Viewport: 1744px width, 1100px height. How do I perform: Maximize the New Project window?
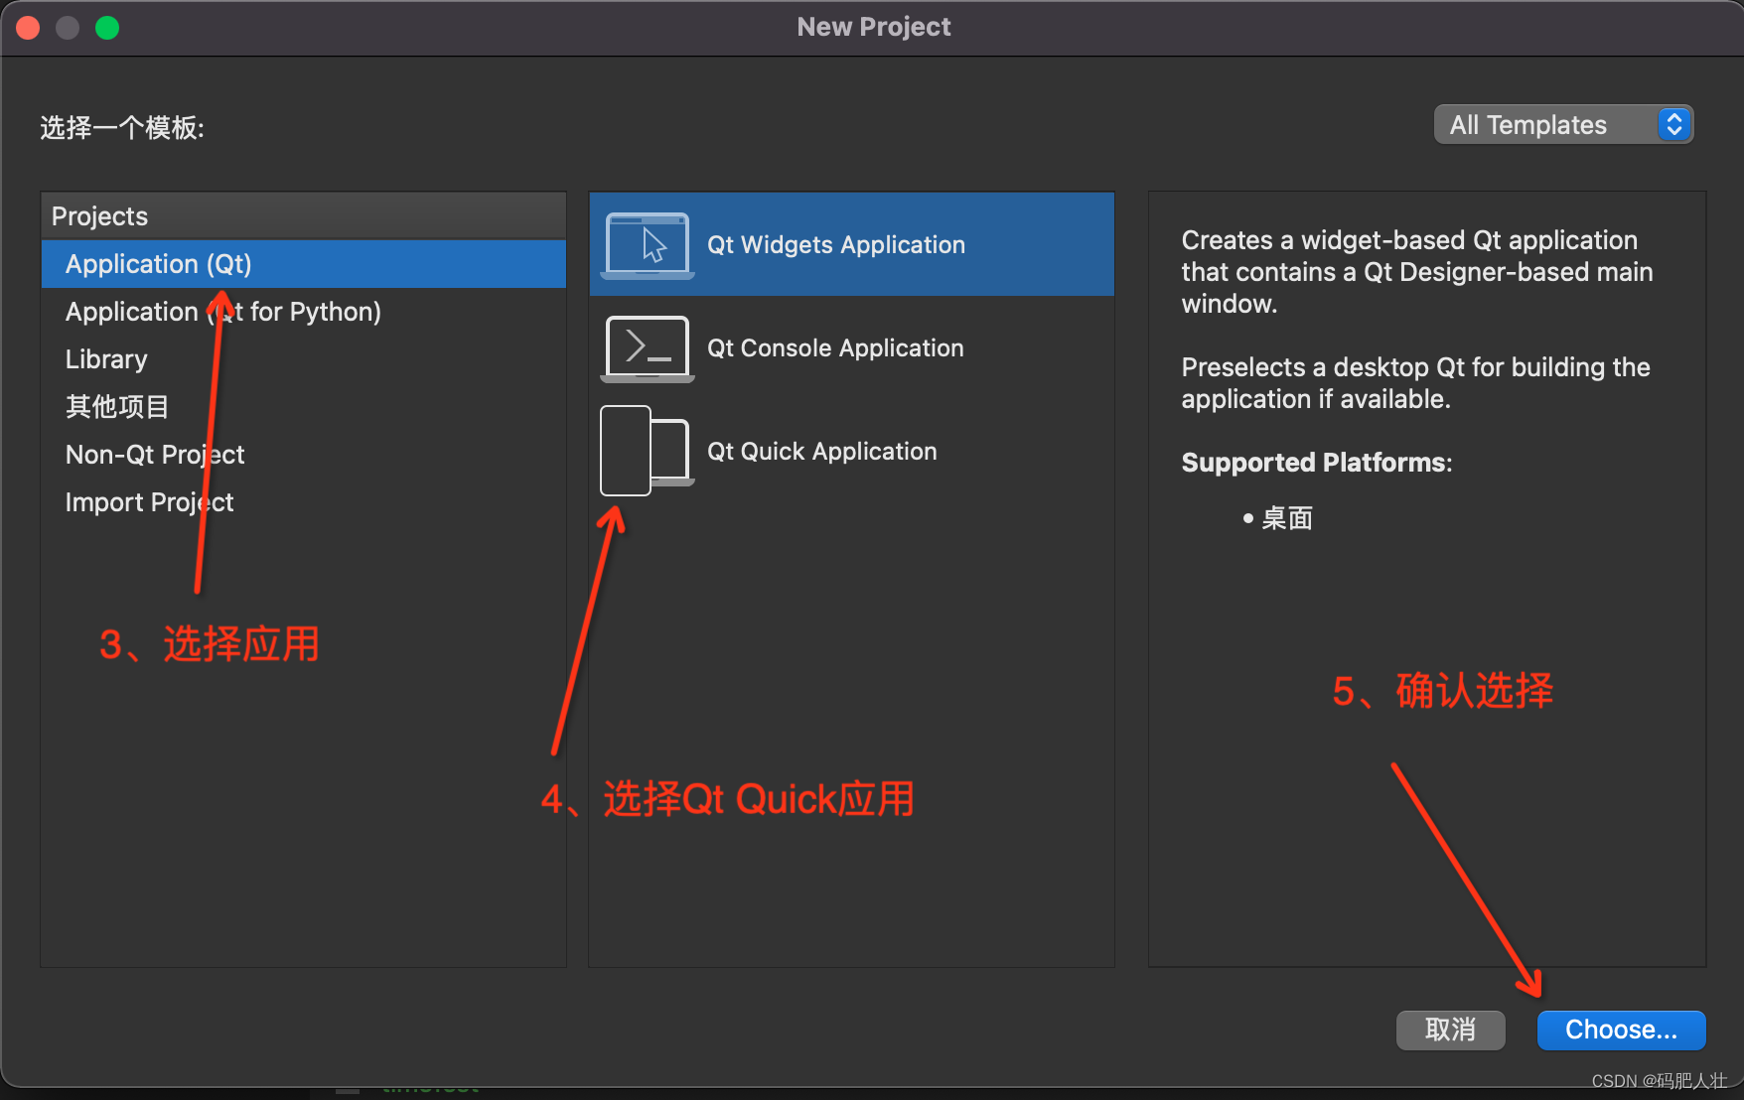pos(107,28)
